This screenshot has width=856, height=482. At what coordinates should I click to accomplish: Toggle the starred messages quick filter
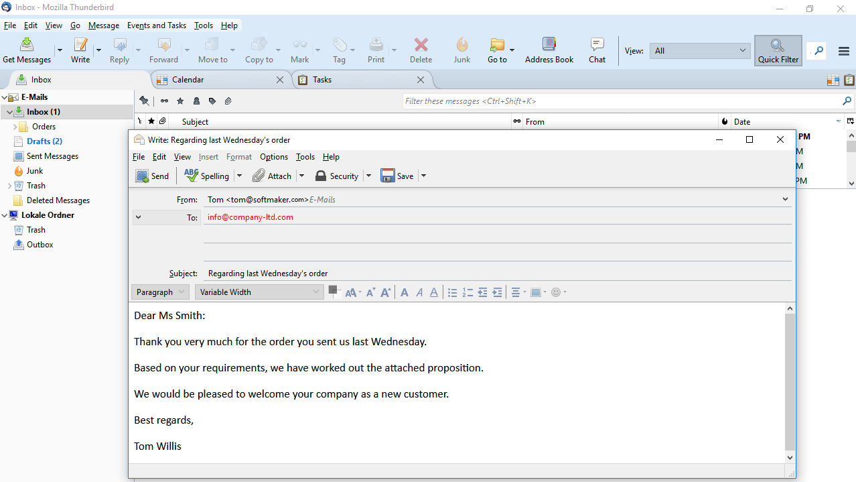[x=180, y=101]
